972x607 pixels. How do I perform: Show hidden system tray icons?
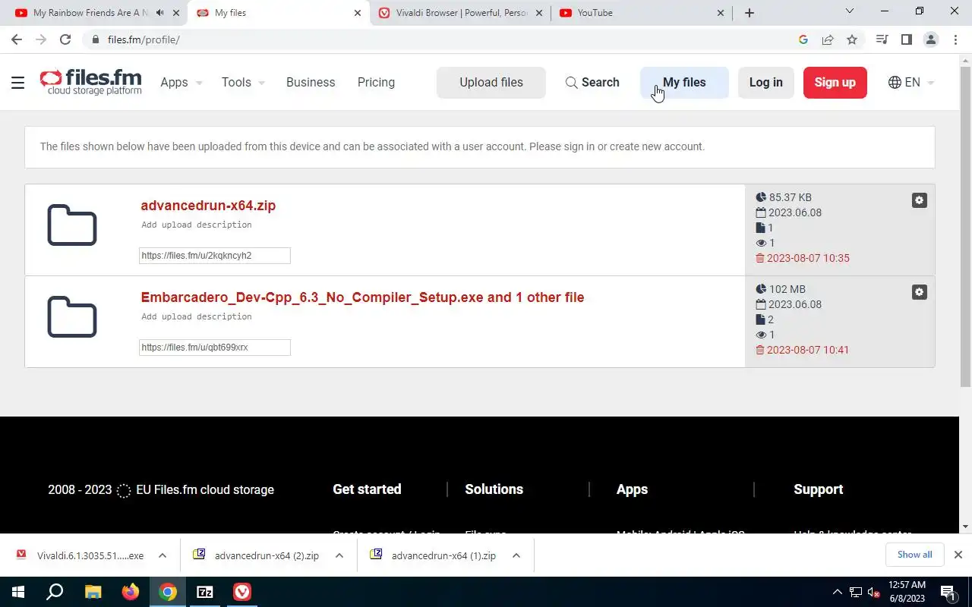838,592
